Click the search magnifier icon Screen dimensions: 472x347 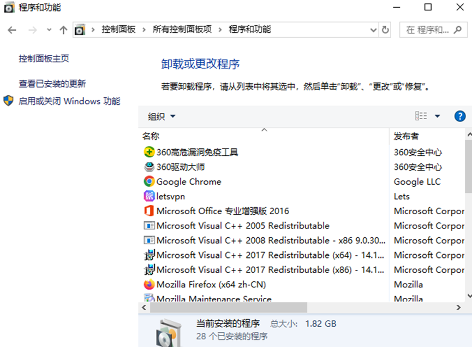pos(458,30)
